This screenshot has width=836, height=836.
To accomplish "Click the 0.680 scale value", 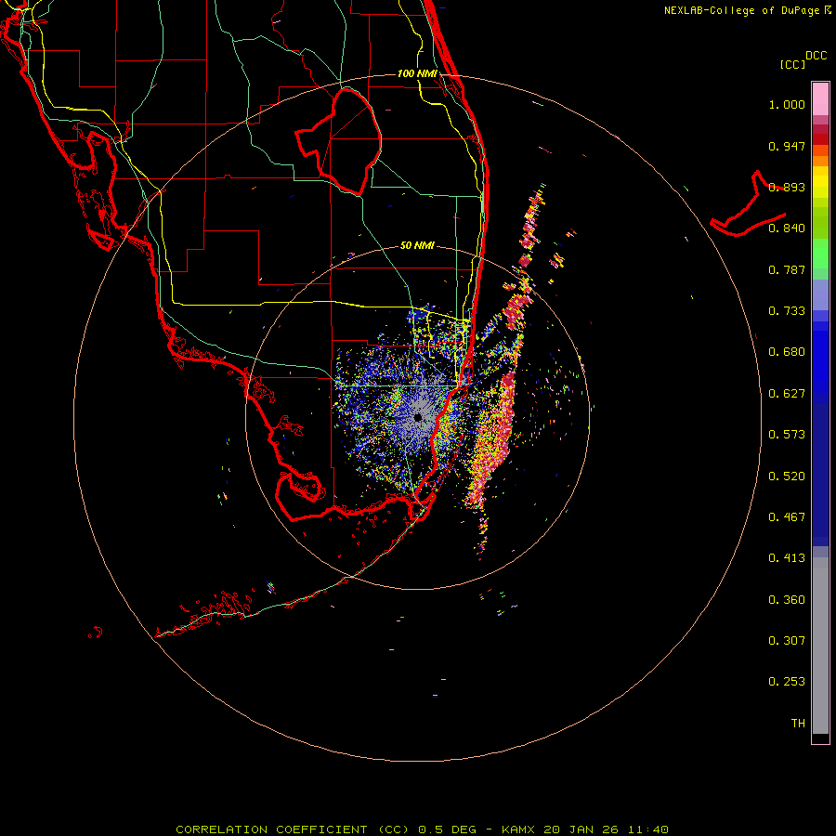I will point(787,352).
